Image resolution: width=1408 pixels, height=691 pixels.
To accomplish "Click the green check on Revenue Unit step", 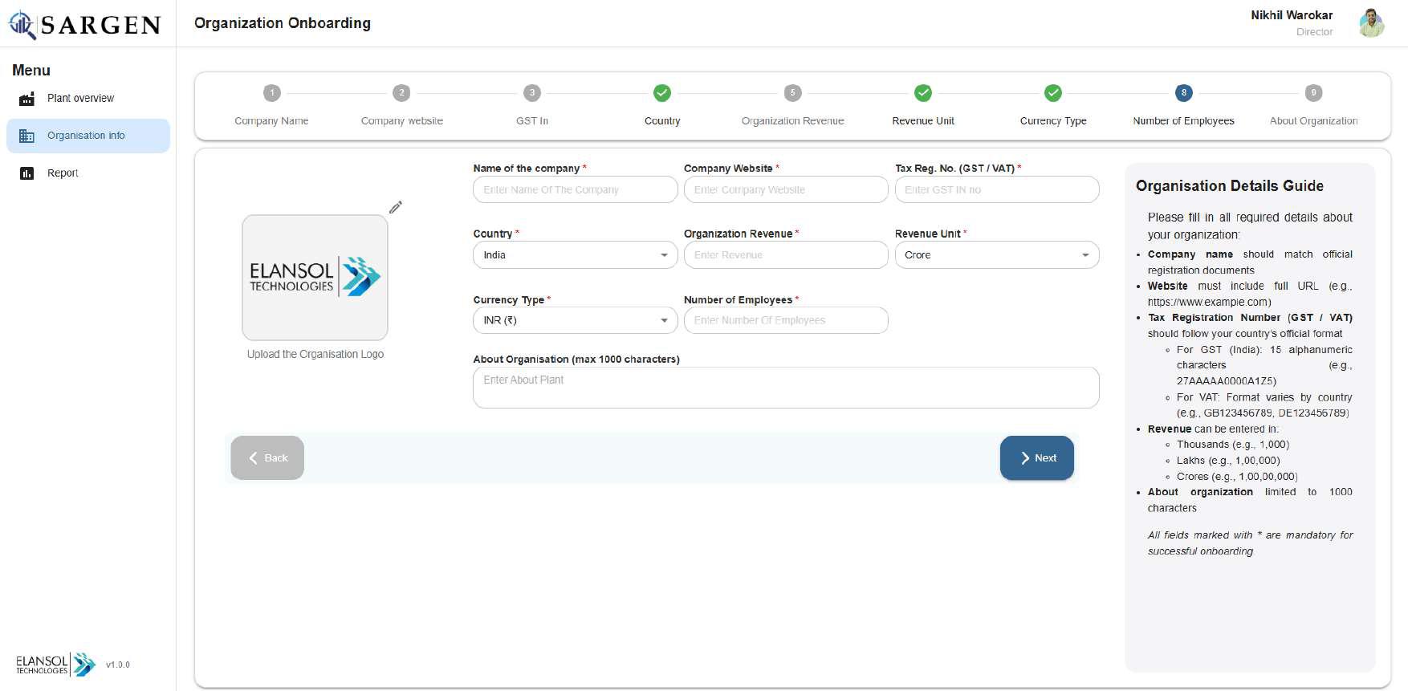I will coord(923,93).
